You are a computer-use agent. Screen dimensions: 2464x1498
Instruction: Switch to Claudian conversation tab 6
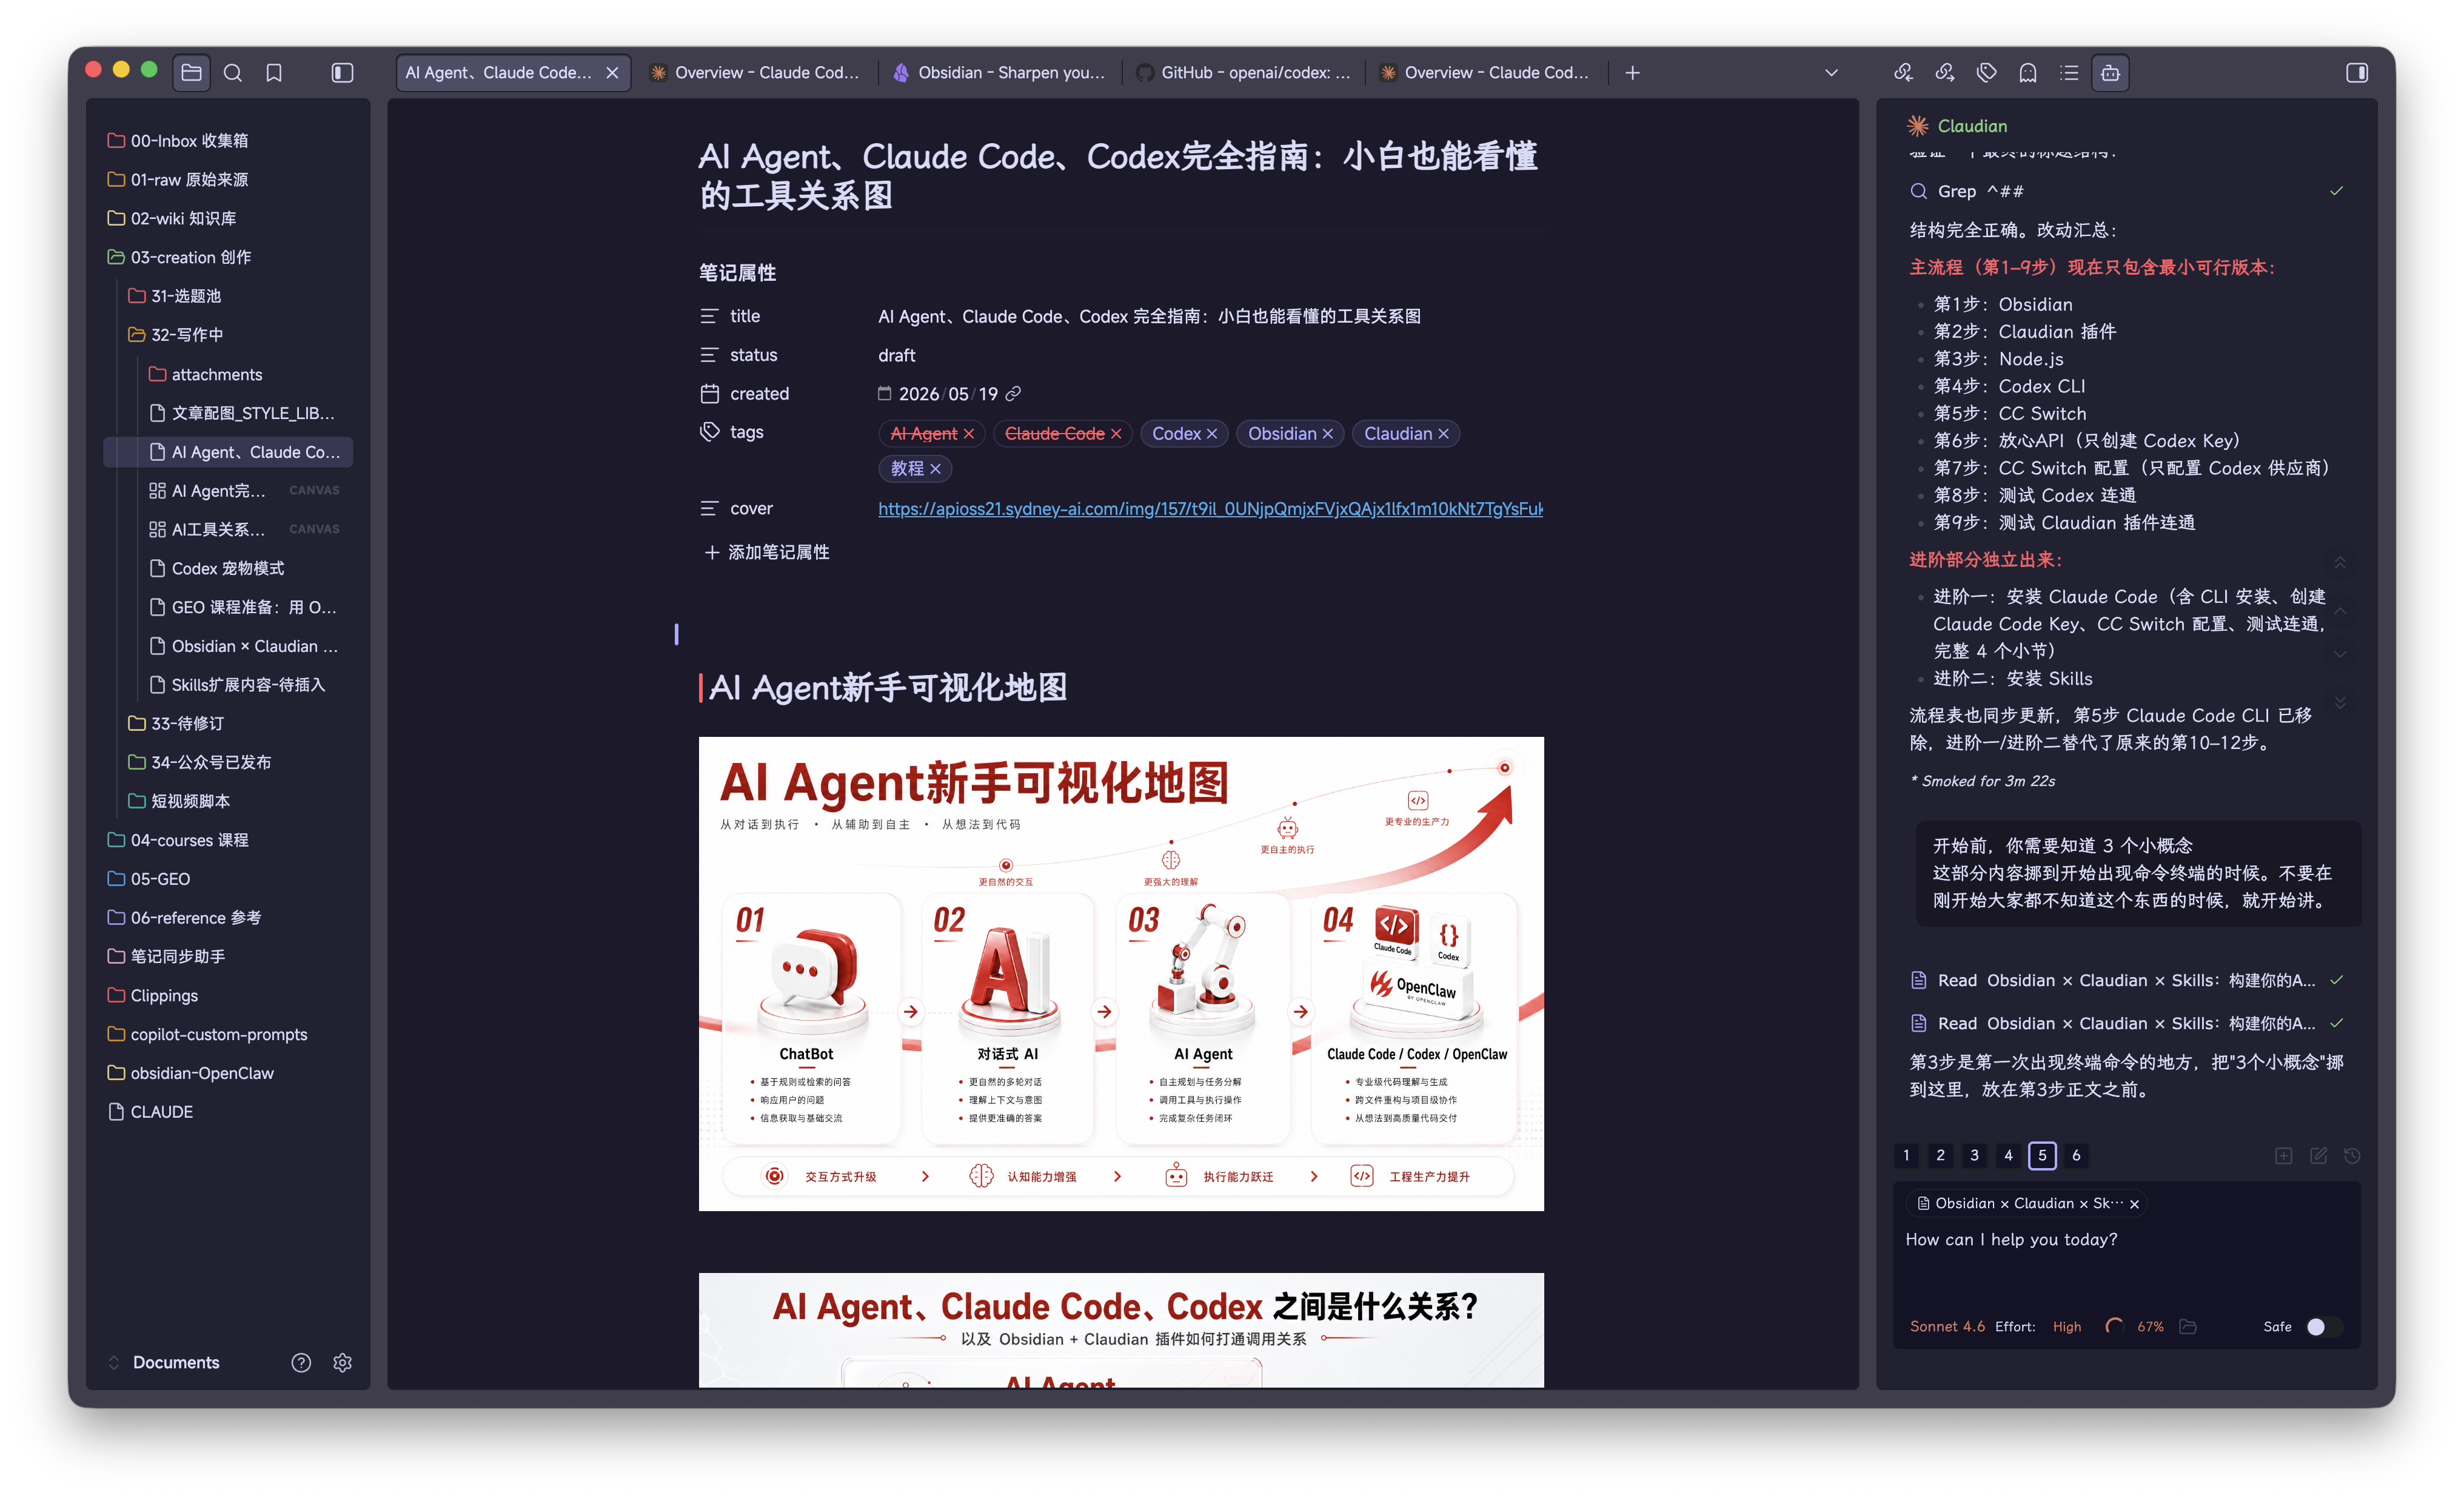point(2076,1155)
